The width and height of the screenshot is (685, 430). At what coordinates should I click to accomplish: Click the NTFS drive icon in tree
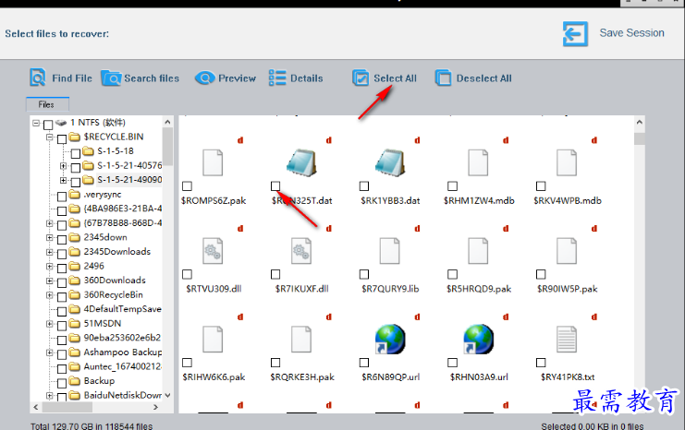pyautogui.click(x=61, y=123)
